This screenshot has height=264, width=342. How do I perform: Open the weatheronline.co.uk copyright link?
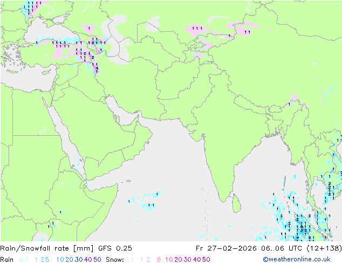(x=297, y=259)
